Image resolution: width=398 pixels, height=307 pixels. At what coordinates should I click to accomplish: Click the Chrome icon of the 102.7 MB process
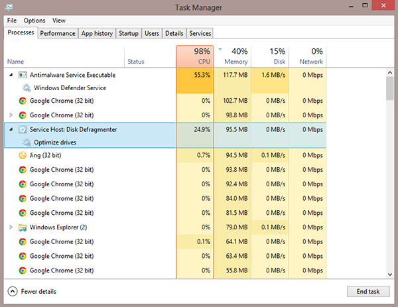[x=23, y=101]
